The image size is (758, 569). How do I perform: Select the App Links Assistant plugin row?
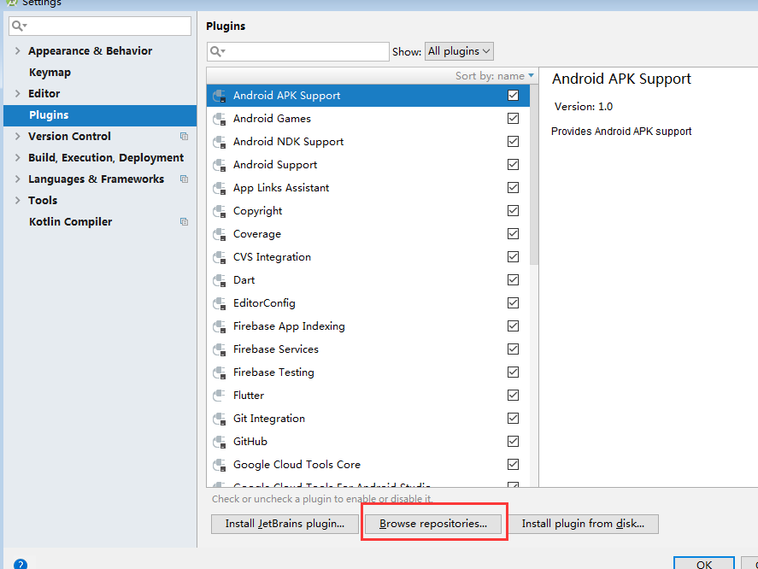tap(367, 188)
